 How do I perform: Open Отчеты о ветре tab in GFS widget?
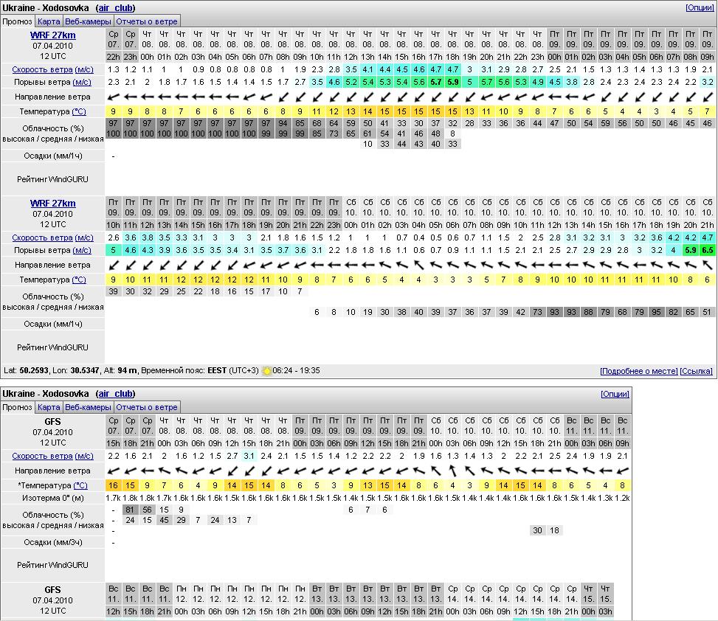point(146,407)
